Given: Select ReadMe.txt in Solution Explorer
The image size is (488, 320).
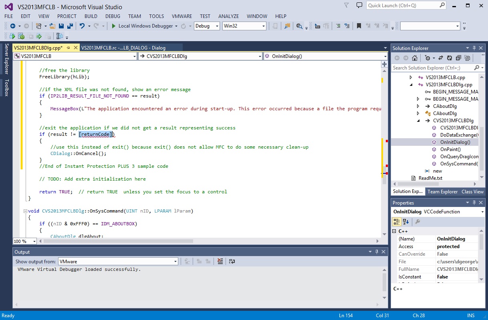Looking at the screenshot, I should tap(430, 178).
